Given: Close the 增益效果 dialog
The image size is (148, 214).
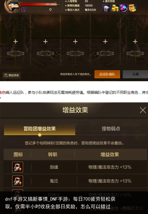Looking at the screenshot, I should pyautogui.click(x=143, y=110).
